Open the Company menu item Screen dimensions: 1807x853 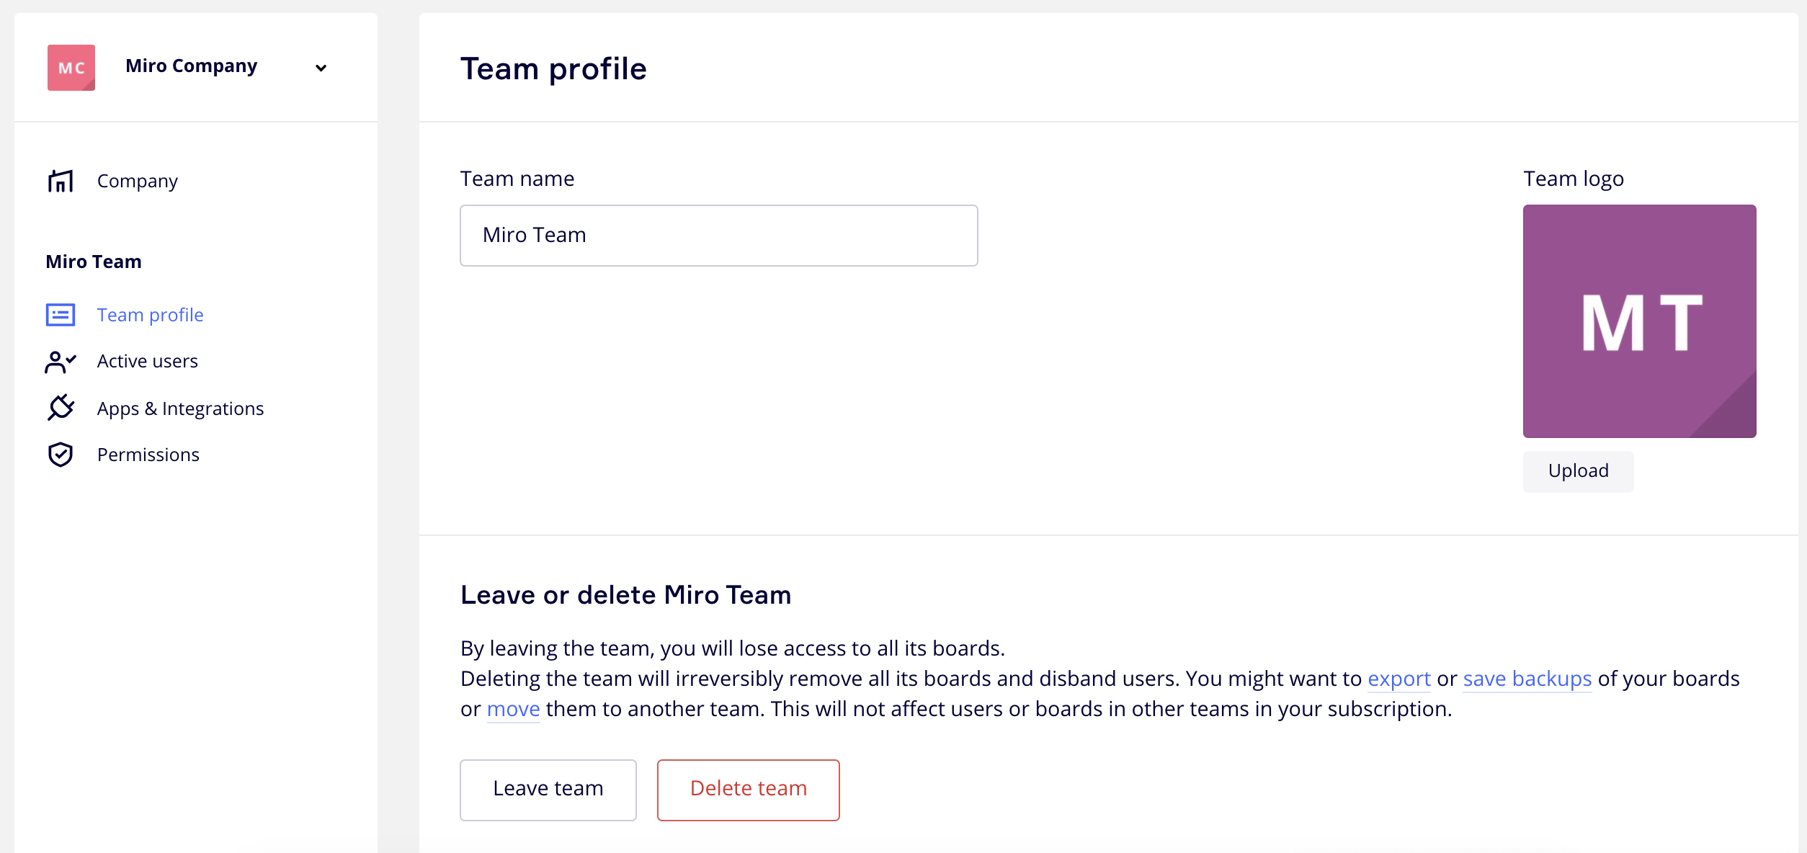[138, 181]
